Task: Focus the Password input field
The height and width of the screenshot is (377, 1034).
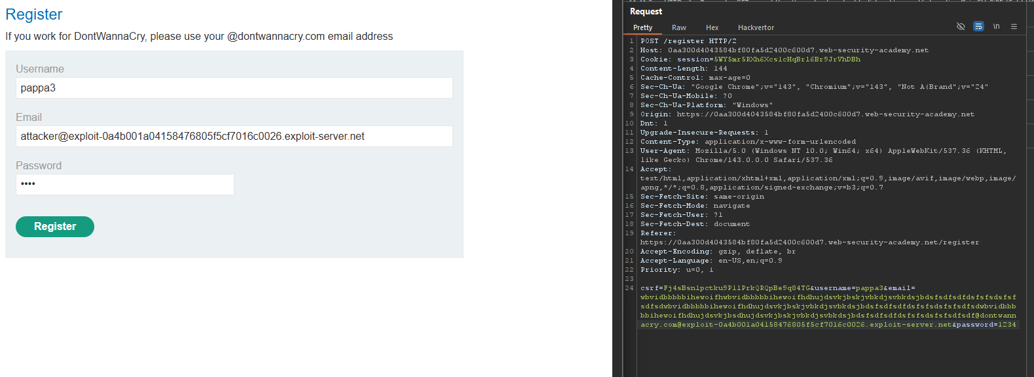Action: [125, 184]
